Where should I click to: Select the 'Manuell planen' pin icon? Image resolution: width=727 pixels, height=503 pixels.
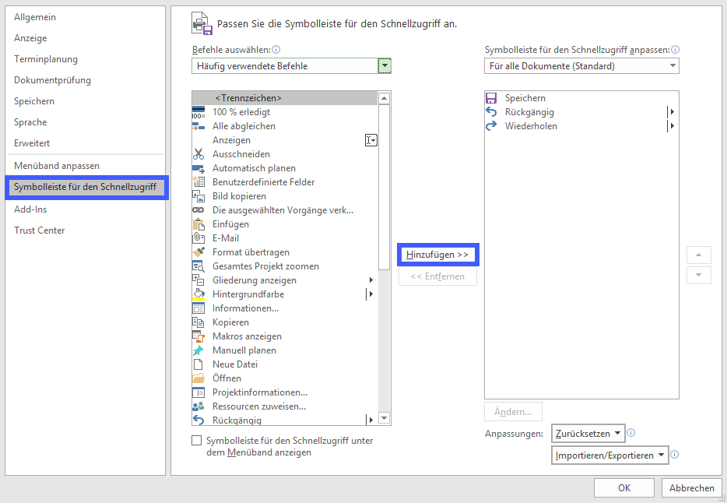point(198,350)
